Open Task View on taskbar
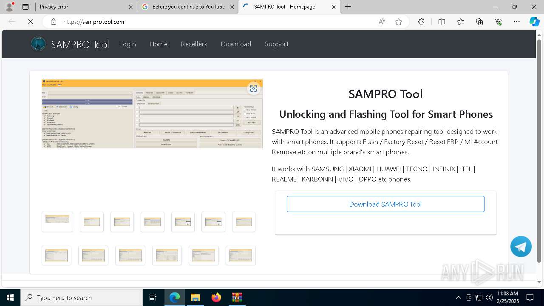The image size is (544, 306). tap(153, 297)
